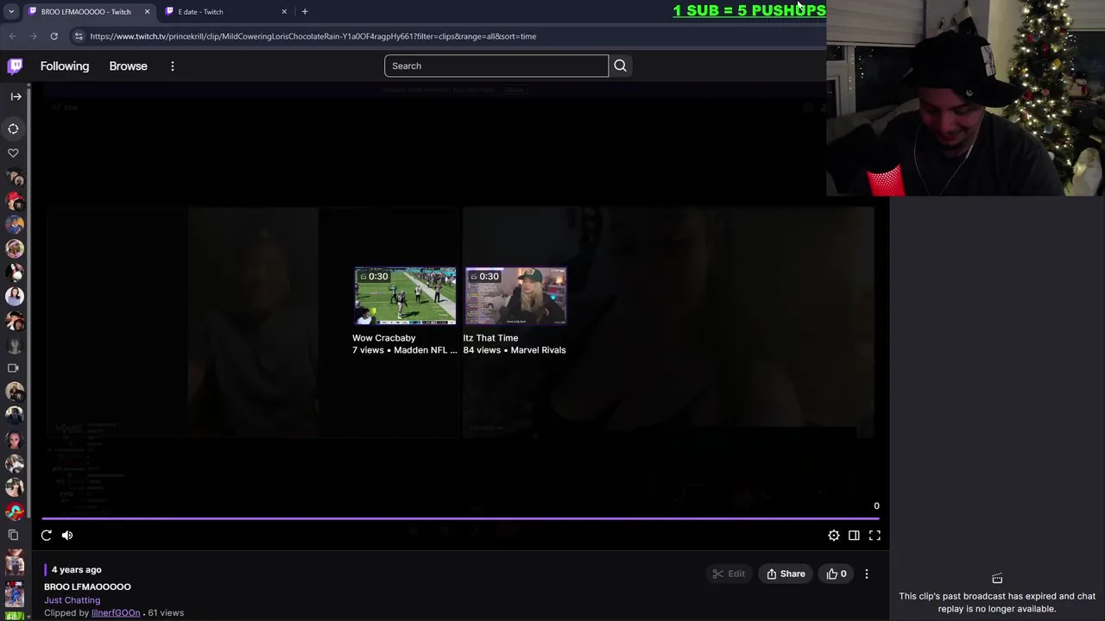Like the clip with thumbs up
Viewport: 1105px width, 621px height.
point(837,574)
